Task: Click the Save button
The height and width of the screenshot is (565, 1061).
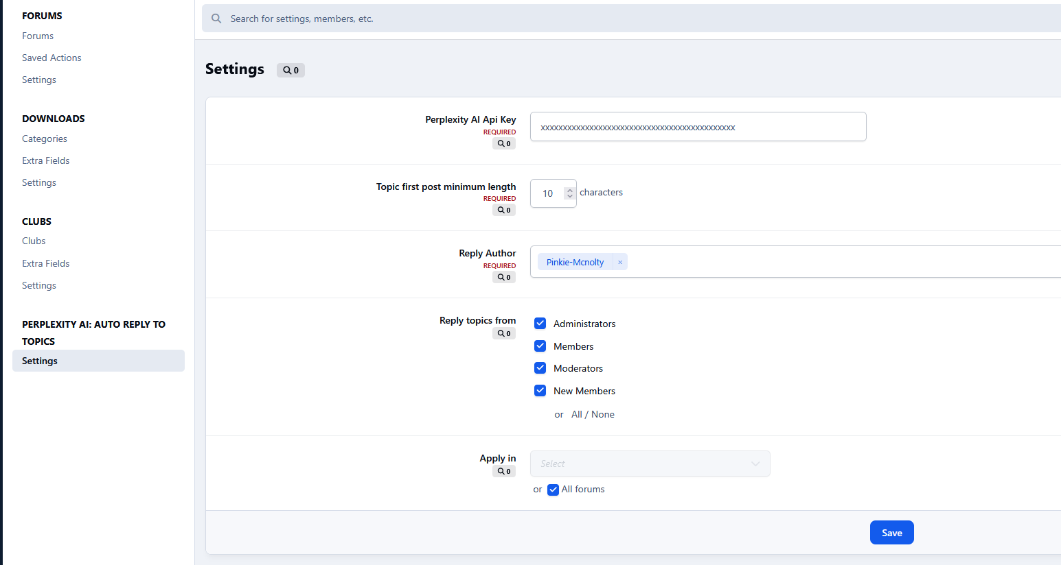Action: click(891, 533)
